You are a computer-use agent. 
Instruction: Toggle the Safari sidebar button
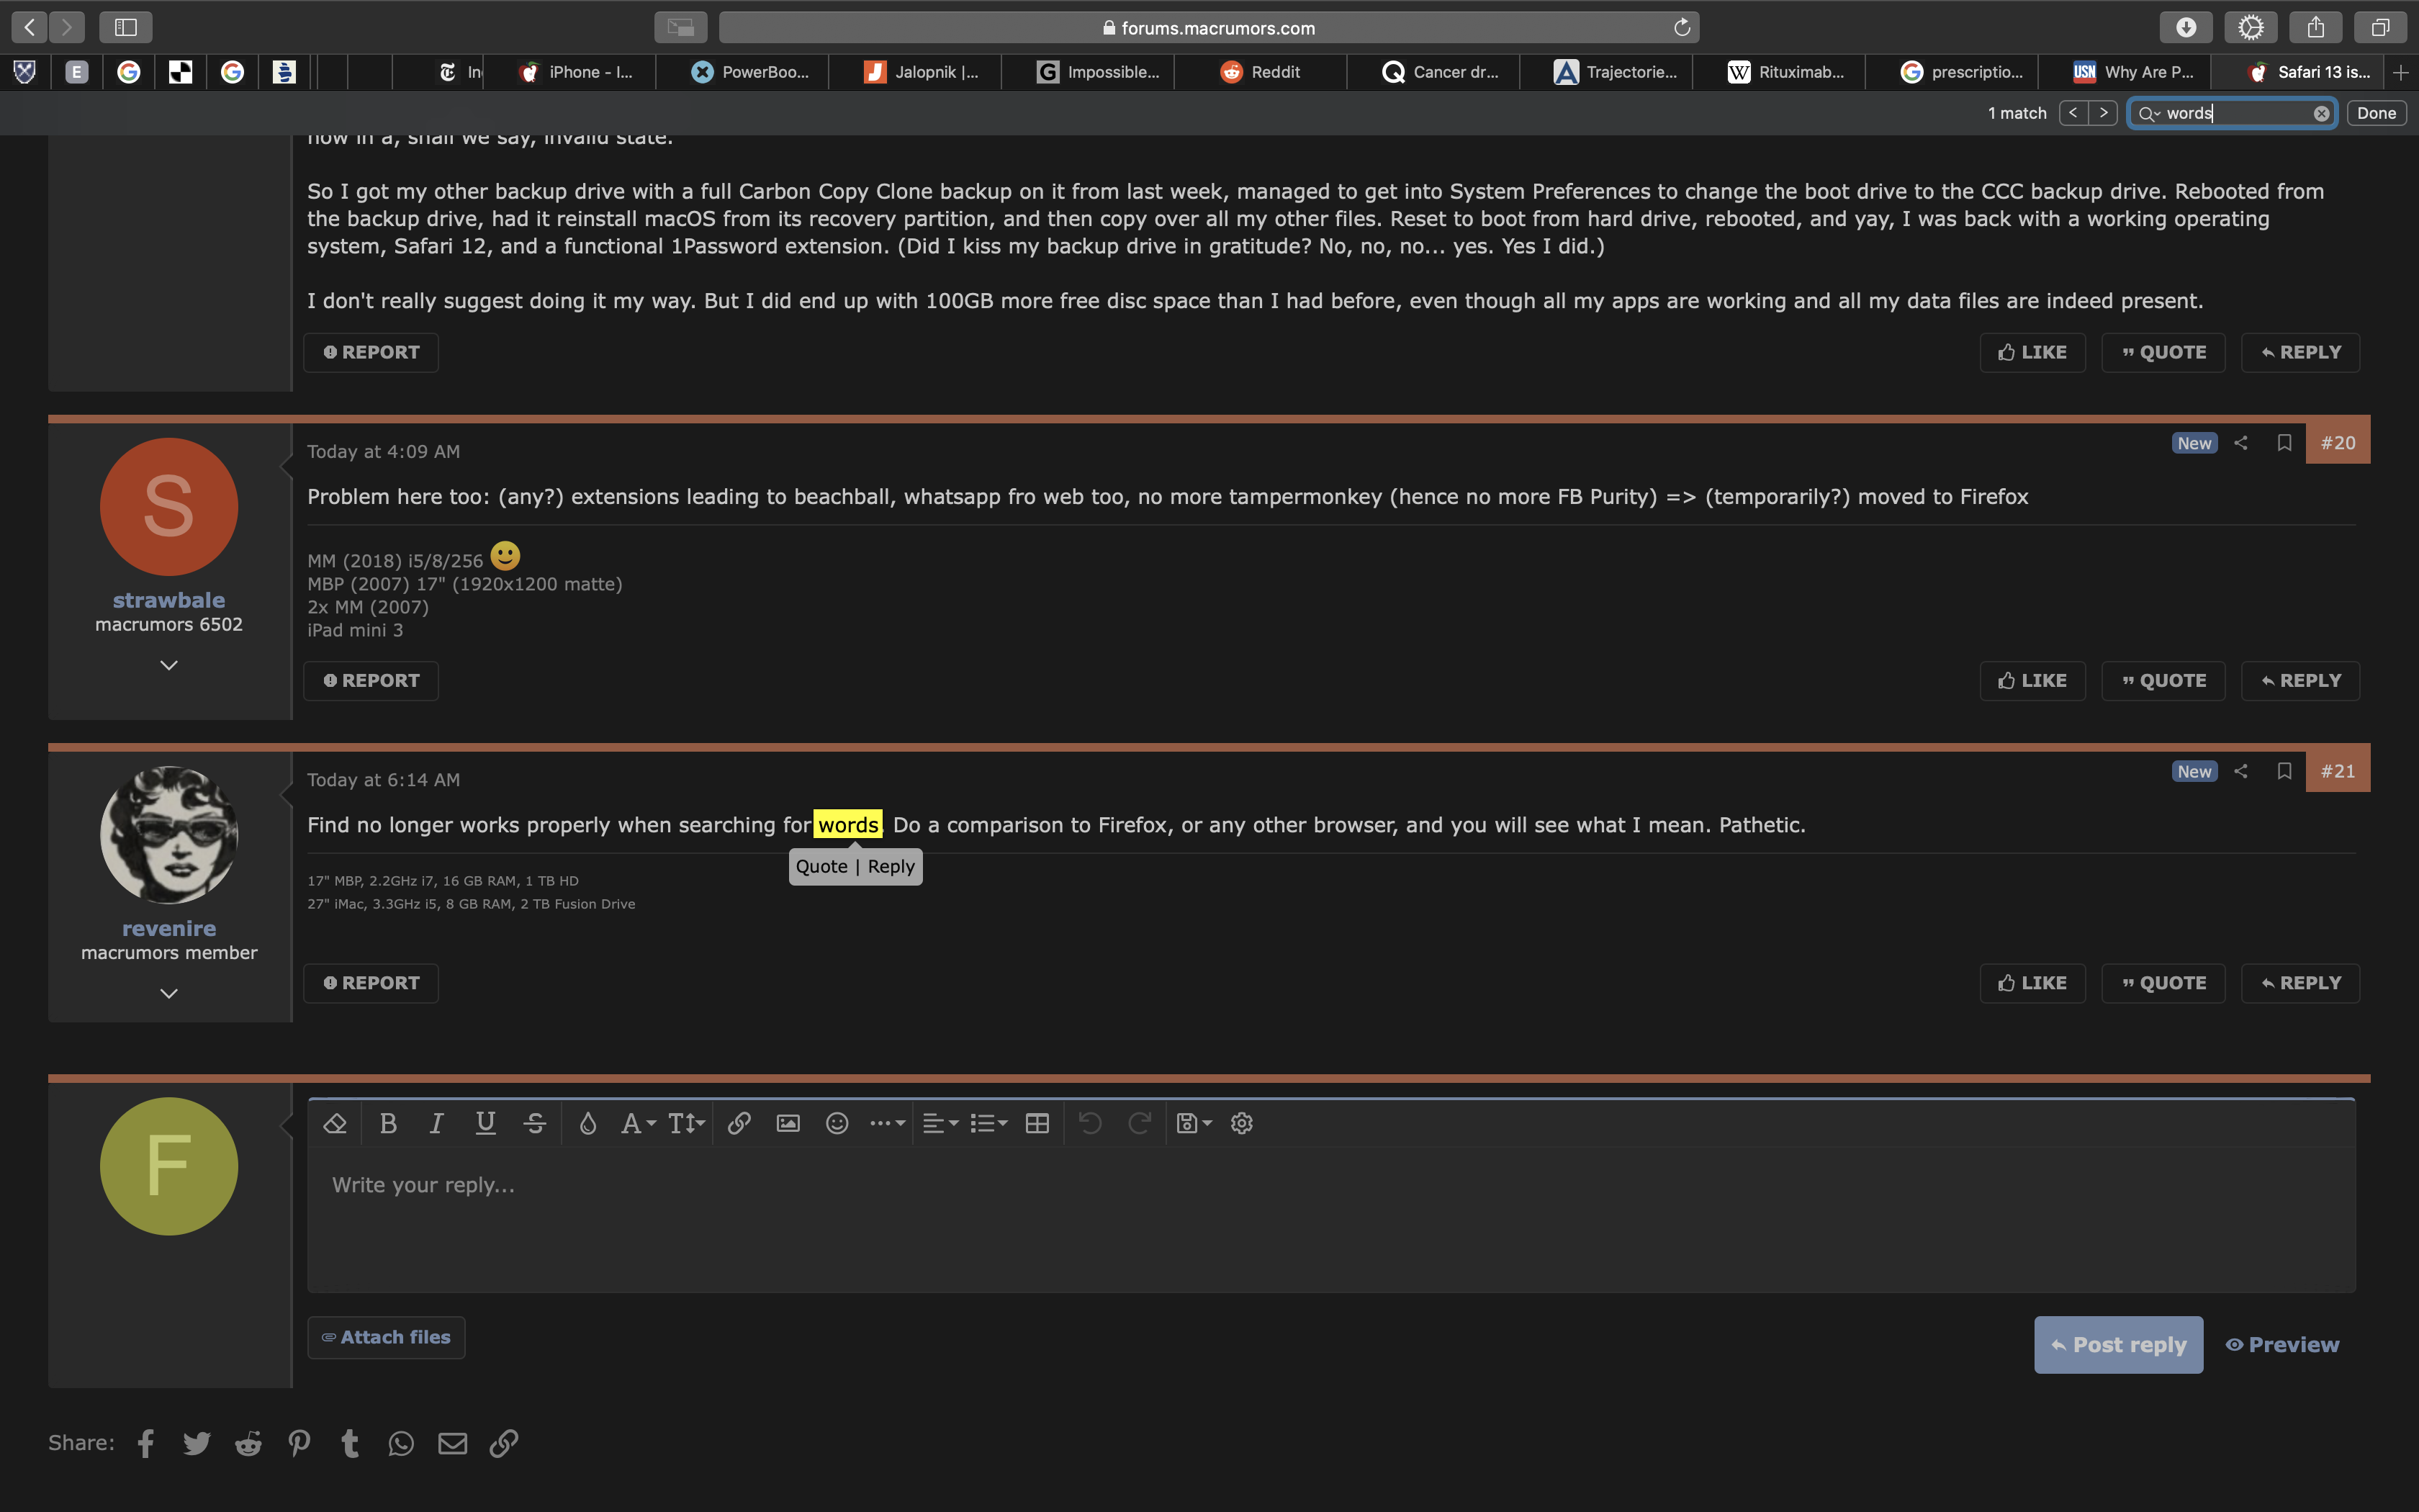point(125,27)
